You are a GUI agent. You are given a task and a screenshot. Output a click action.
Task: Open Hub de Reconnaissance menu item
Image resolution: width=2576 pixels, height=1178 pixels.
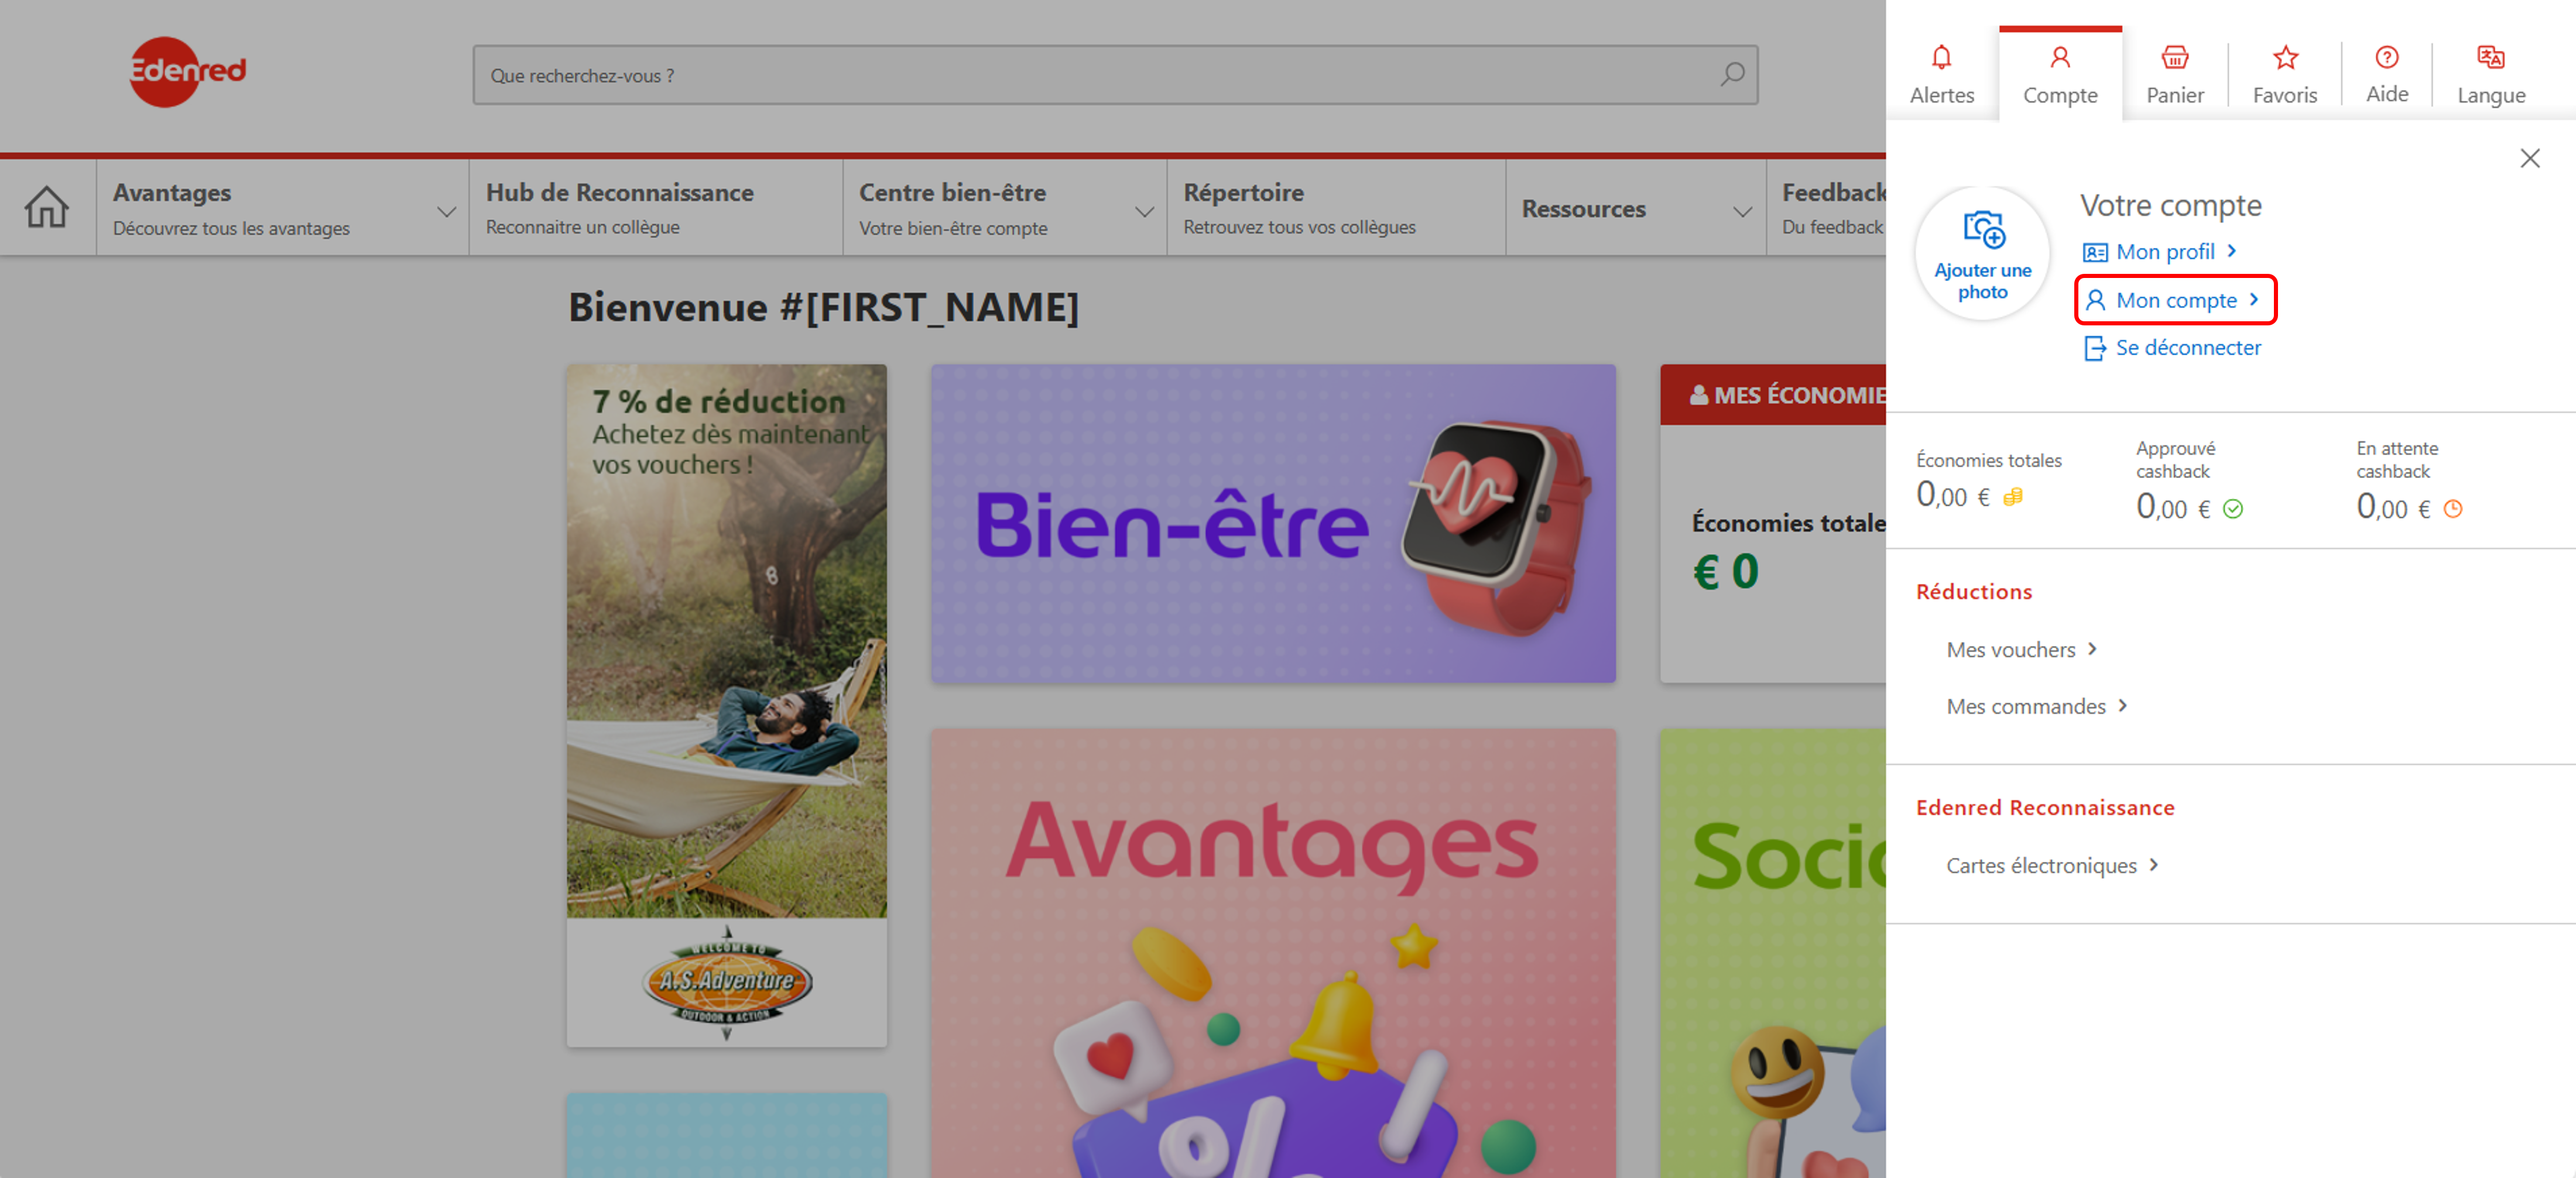coord(655,208)
